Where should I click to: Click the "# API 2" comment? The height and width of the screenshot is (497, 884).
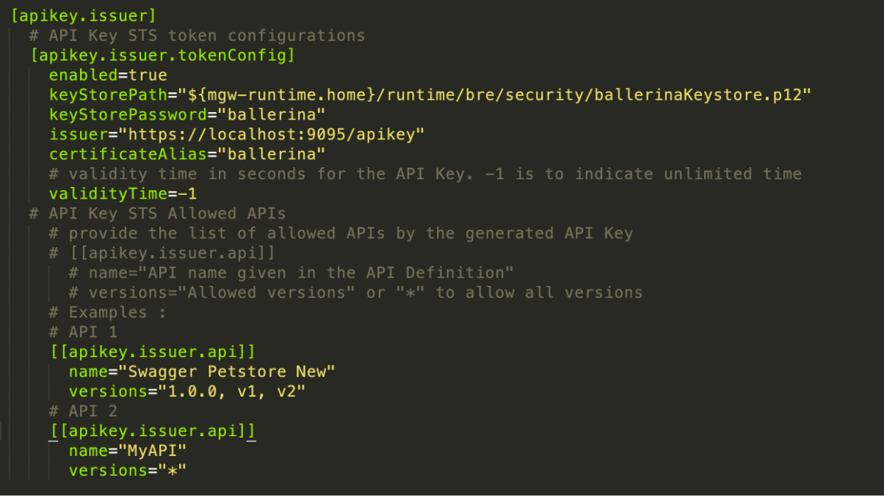click(x=83, y=411)
